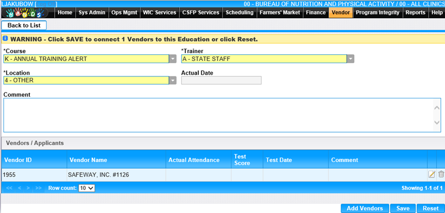
Task: Click the warning info icon
Action: point(6,39)
